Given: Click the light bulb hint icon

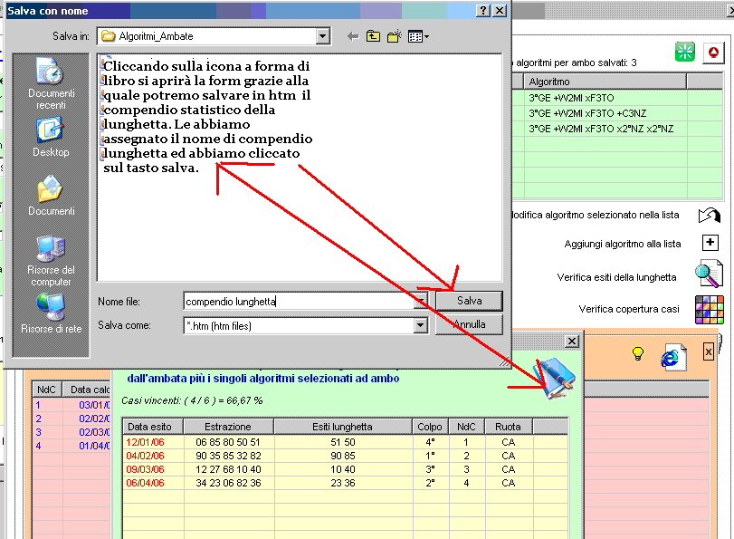Looking at the screenshot, I should point(637,353).
